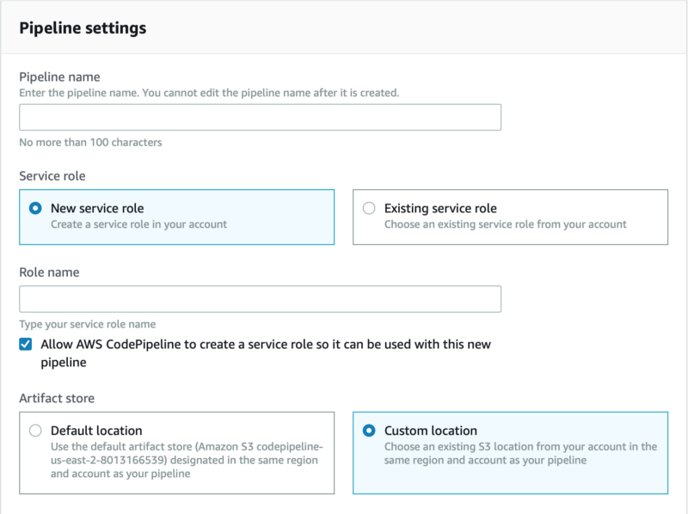Select the Existing service role radio button
The image size is (688, 514).
[369, 208]
